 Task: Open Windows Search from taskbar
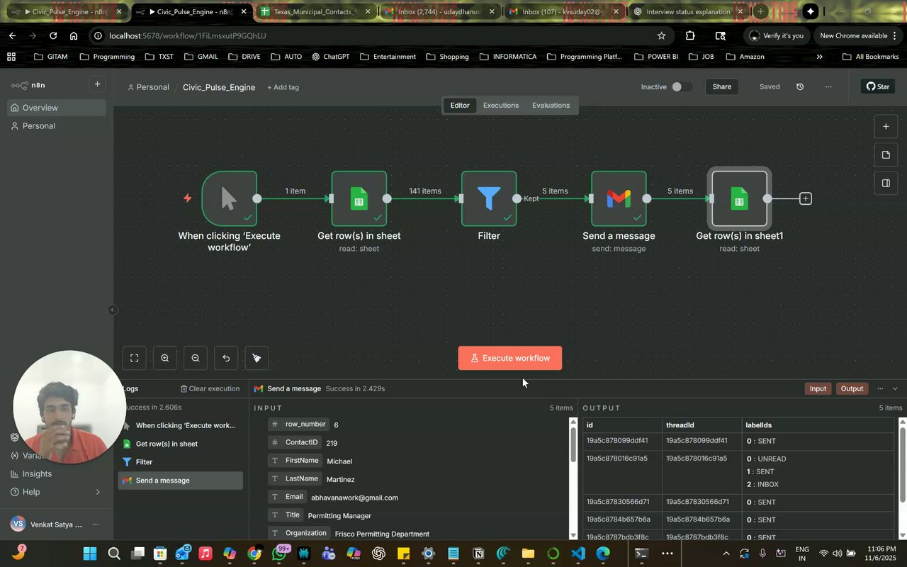pos(113,554)
